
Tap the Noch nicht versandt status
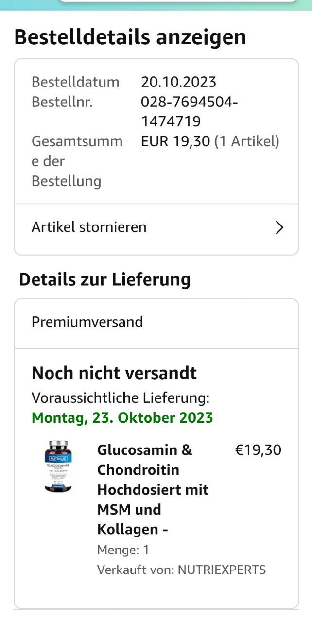point(114,373)
